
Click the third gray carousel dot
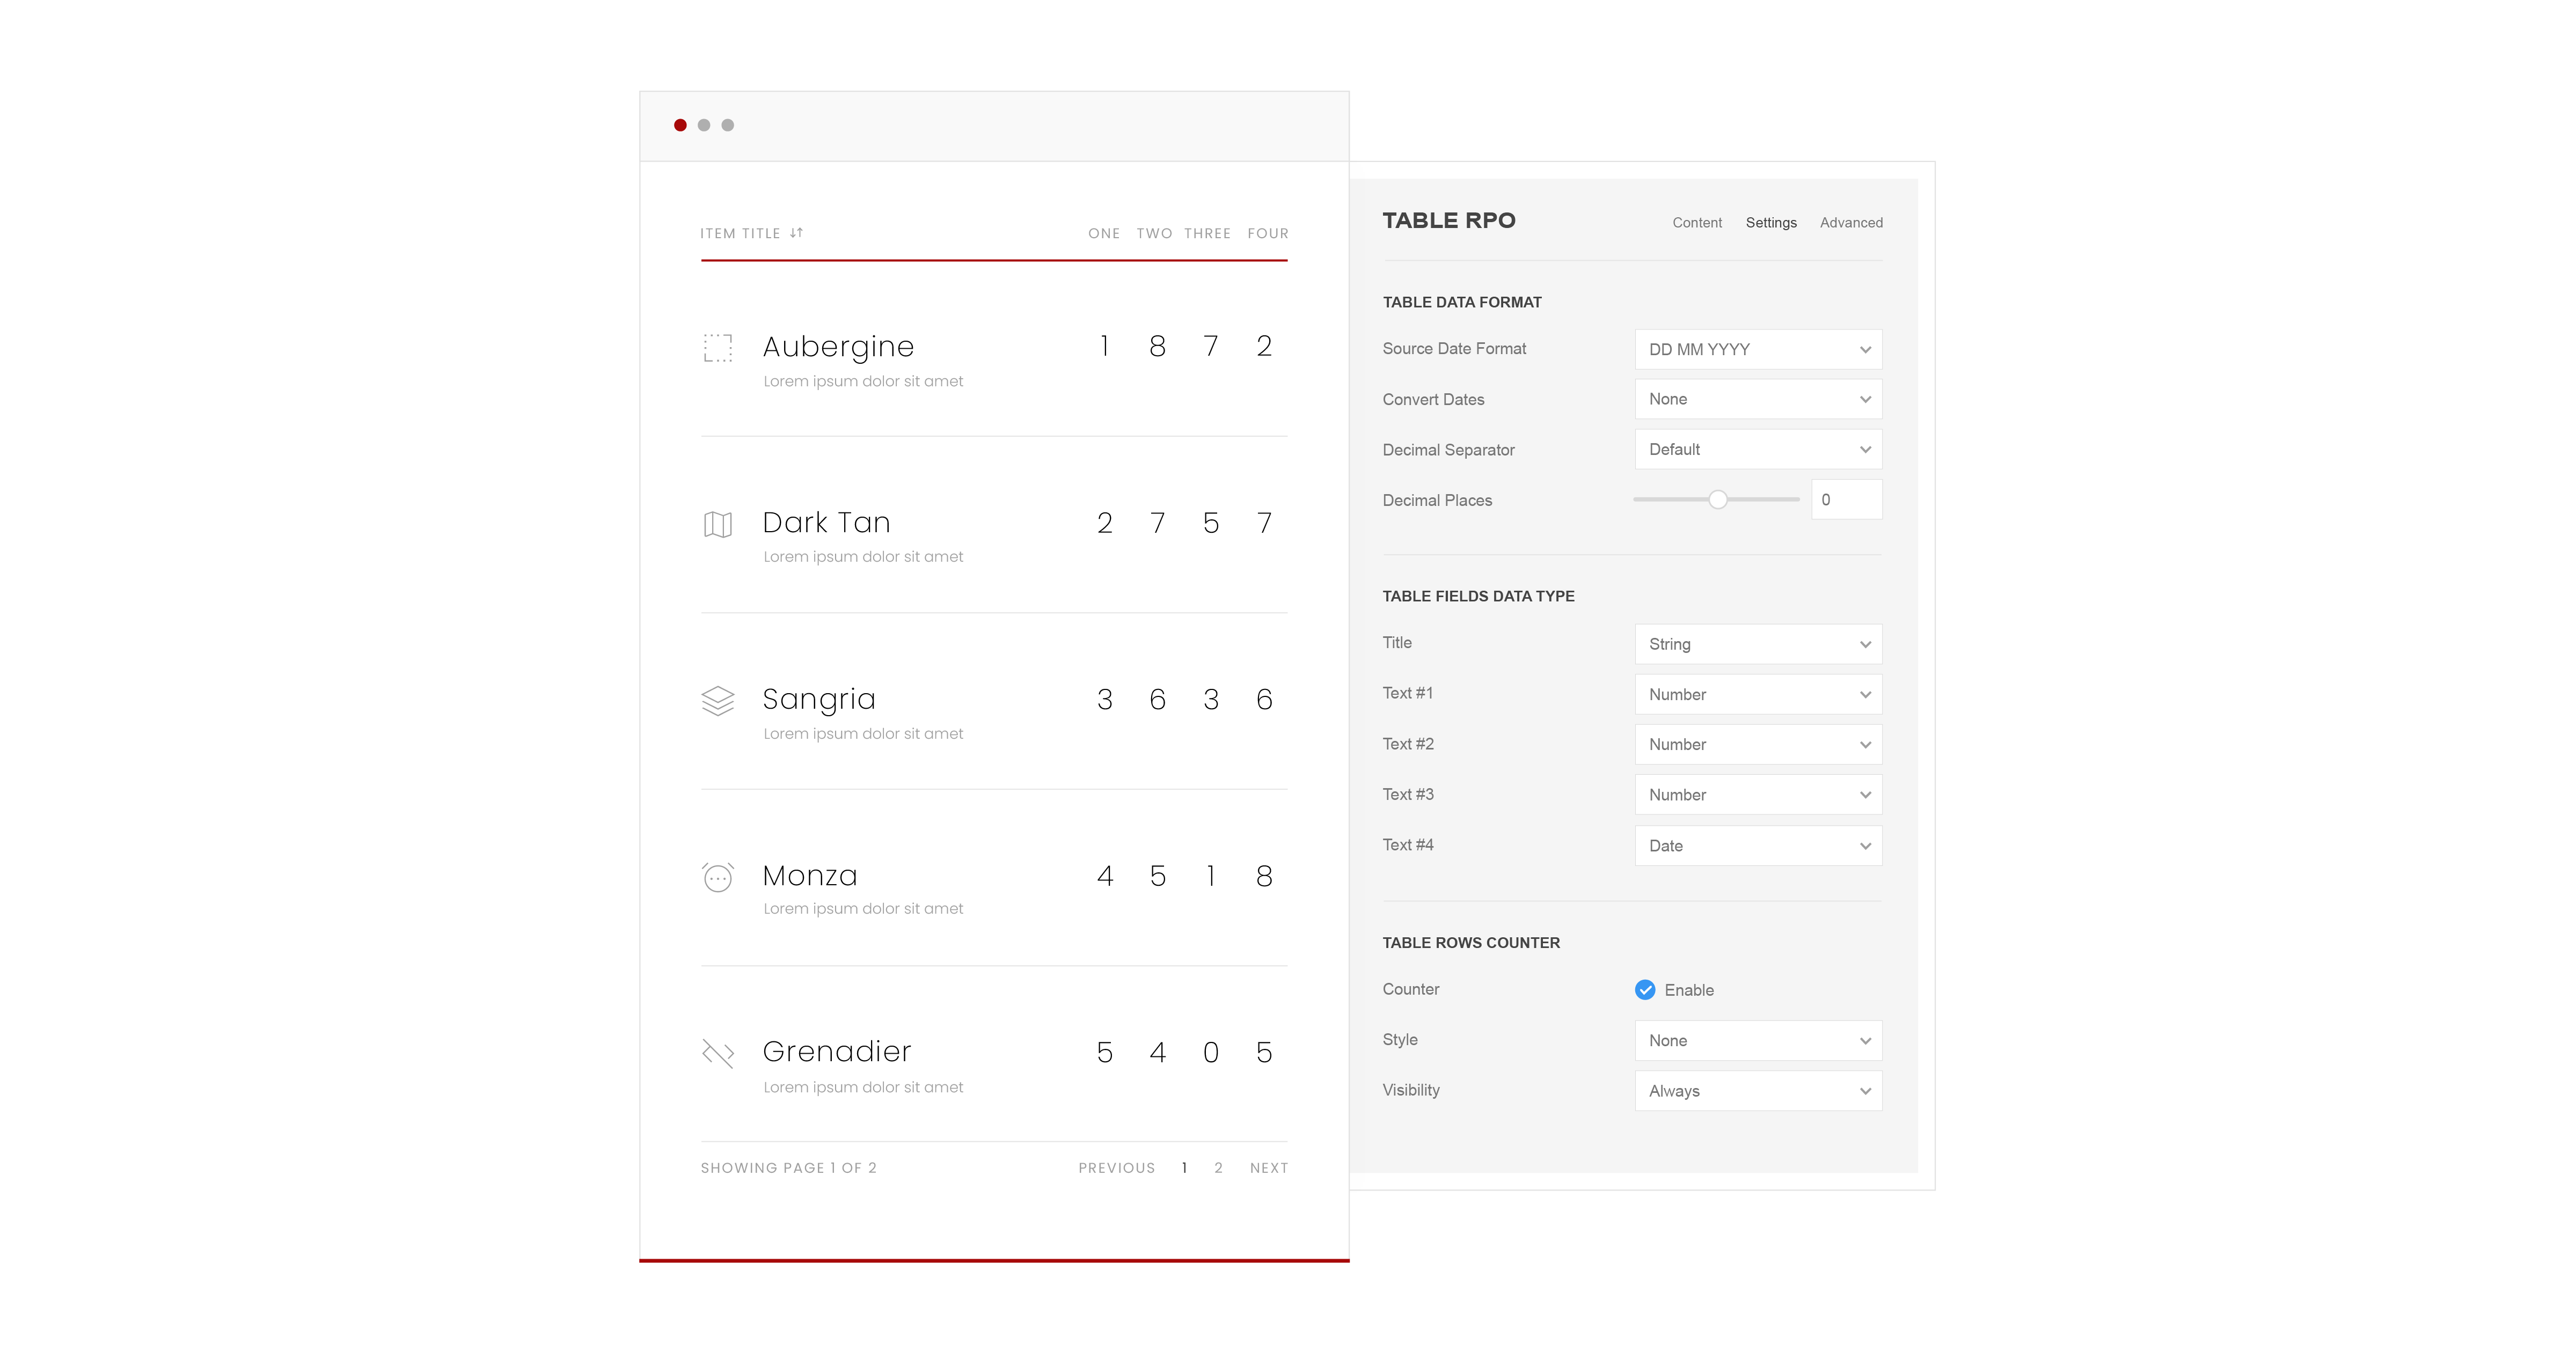pos(729,125)
